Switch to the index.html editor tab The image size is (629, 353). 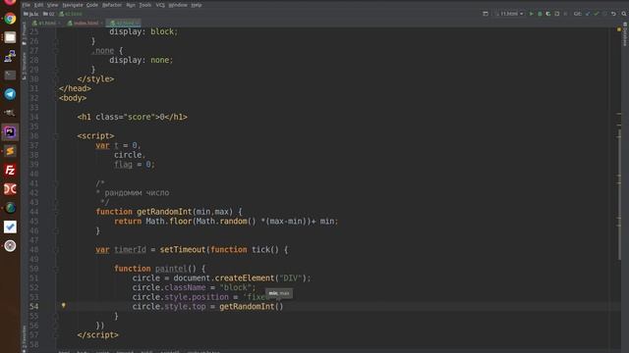(86, 23)
